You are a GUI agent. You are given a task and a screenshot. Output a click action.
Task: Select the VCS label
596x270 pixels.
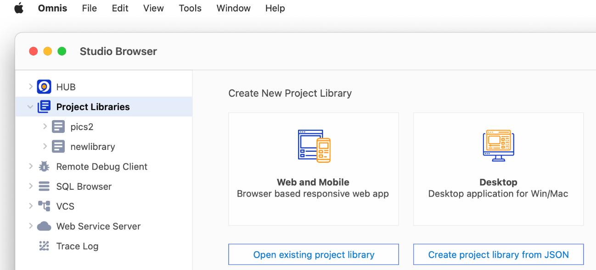pos(65,206)
